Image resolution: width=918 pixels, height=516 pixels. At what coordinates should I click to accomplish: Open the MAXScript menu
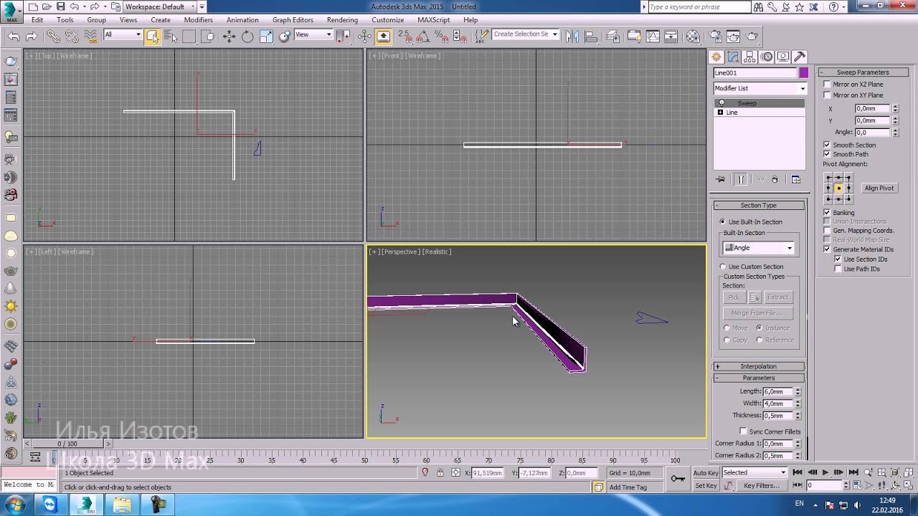(433, 20)
